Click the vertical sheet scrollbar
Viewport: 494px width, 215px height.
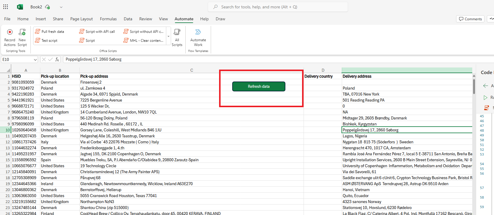pyautogui.click(x=474, y=87)
